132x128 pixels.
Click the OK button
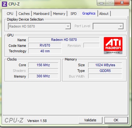click(116, 120)
